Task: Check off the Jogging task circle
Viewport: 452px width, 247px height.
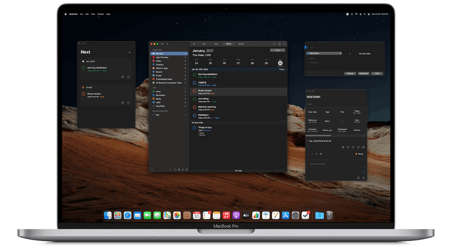Action: [194, 83]
